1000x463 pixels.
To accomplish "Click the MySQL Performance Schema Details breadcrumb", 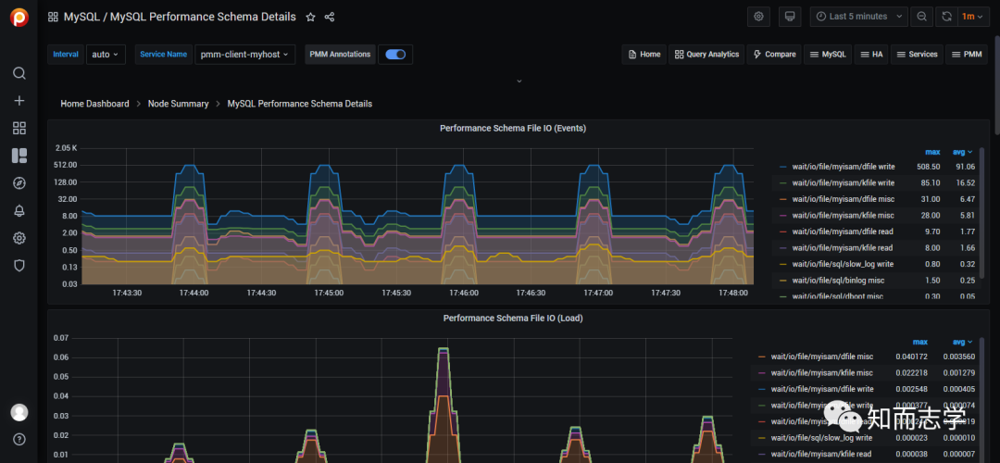I will point(300,104).
